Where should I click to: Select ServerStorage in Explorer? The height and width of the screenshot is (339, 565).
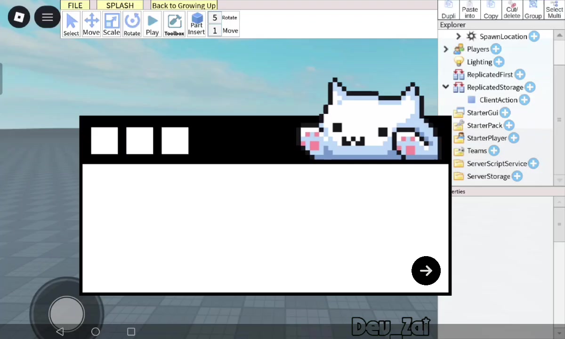click(488, 176)
